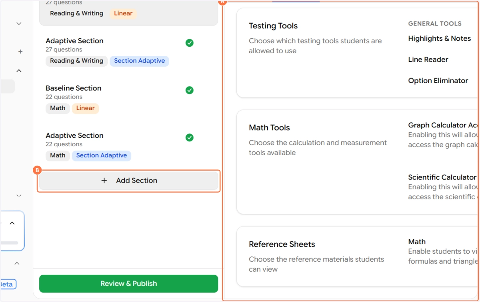Image resolution: width=480 pixels, height=302 pixels.
Task: Click the plus icon in left sidebar
Action: [20, 52]
